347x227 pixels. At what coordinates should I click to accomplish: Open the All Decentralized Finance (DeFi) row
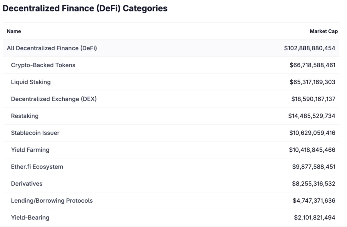click(52, 48)
